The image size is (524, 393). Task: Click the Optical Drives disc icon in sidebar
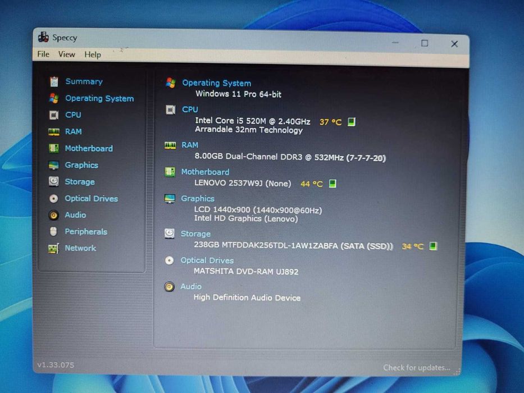click(x=53, y=199)
